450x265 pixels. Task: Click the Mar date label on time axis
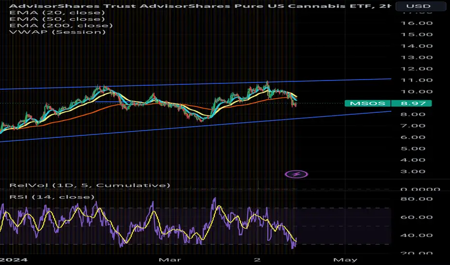pyautogui.click(x=170, y=260)
